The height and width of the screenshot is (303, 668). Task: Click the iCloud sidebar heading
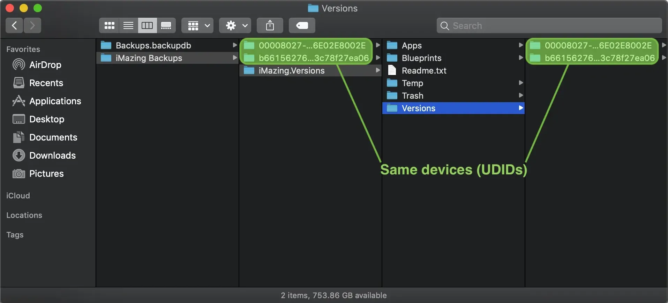(x=18, y=196)
